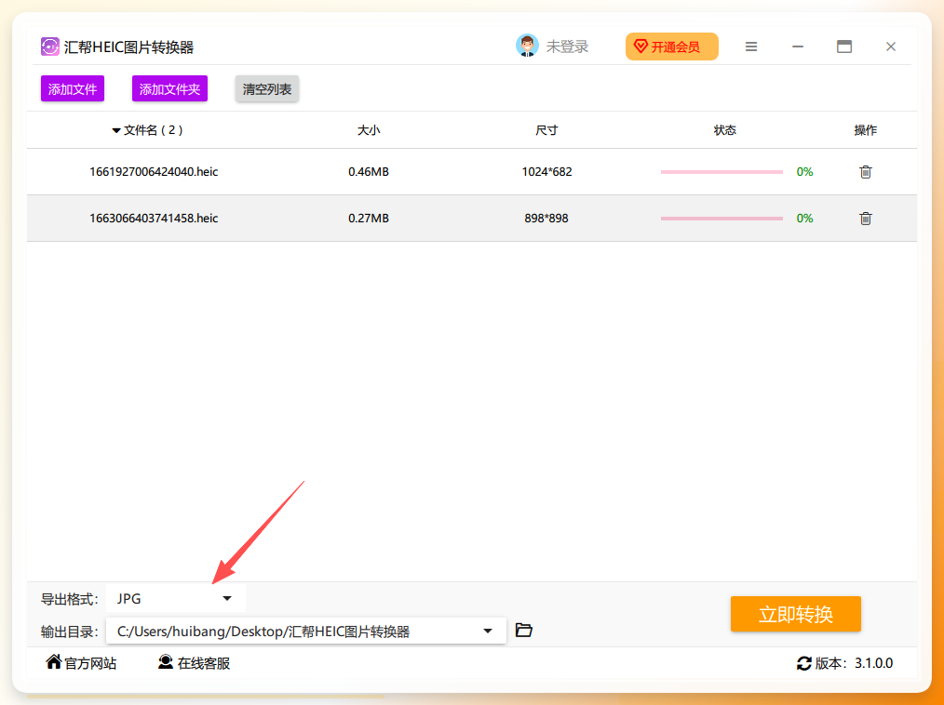This screenshot has height=705, width=944.
Task: Click the 尺寸 column header
Action: 546,130
